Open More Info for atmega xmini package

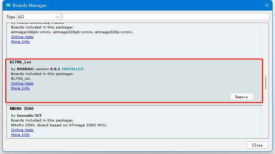pos(20,41)
